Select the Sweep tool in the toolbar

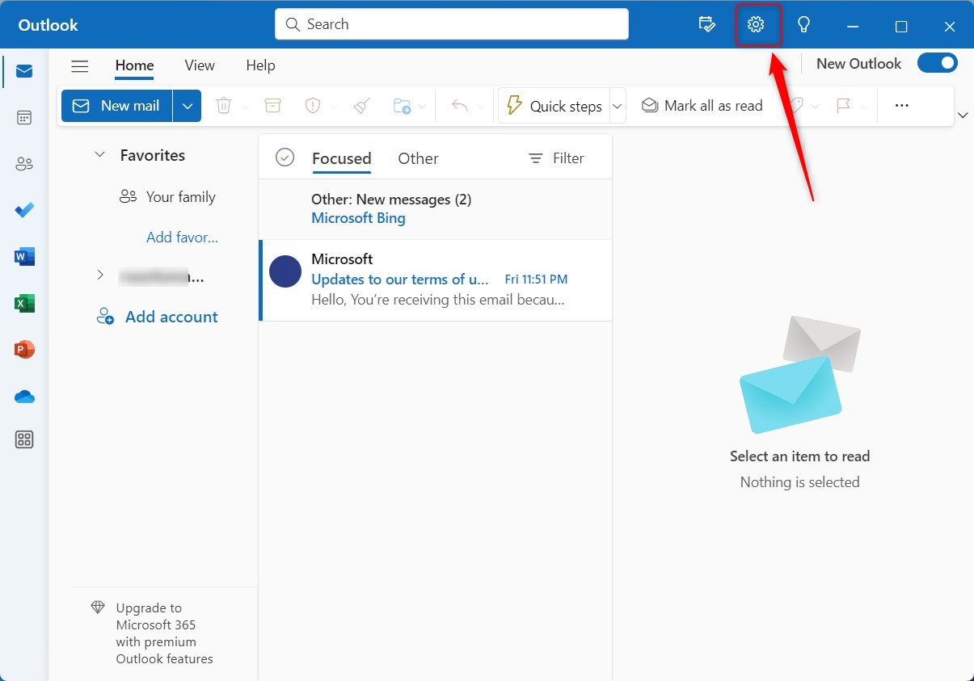361,105
